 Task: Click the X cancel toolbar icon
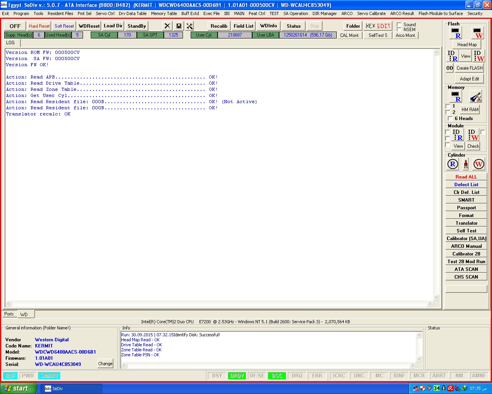(167, 26)
